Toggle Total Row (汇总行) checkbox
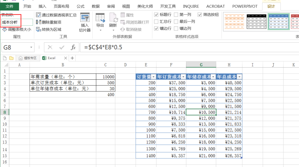Image resolution: width=299 pixels, height=167 pixels. point(156,22)
